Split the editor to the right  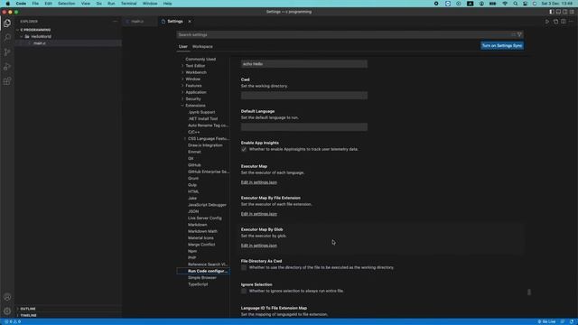click(x=564, y=22)
